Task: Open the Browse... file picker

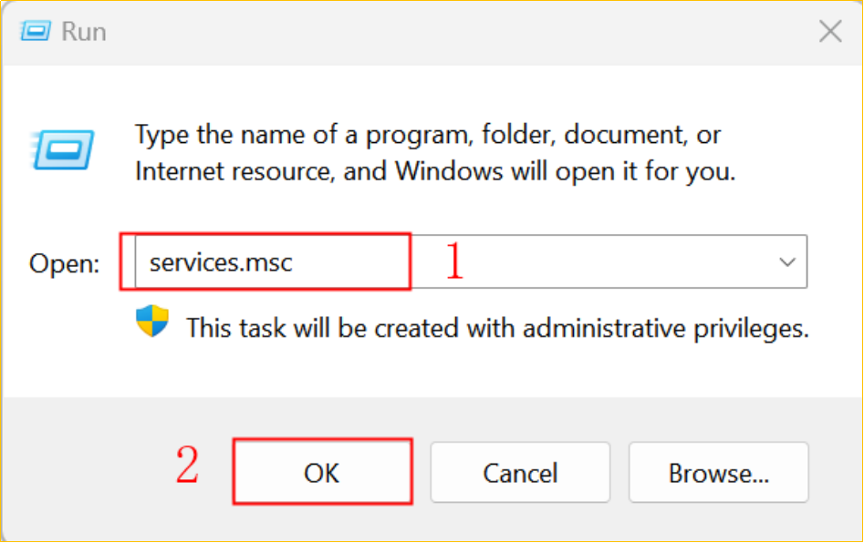Action: pos(719,473)
